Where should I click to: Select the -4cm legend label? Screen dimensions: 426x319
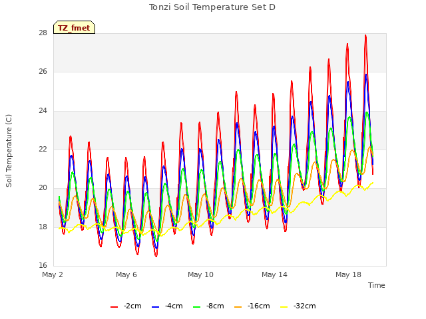(x=174, y=306)
